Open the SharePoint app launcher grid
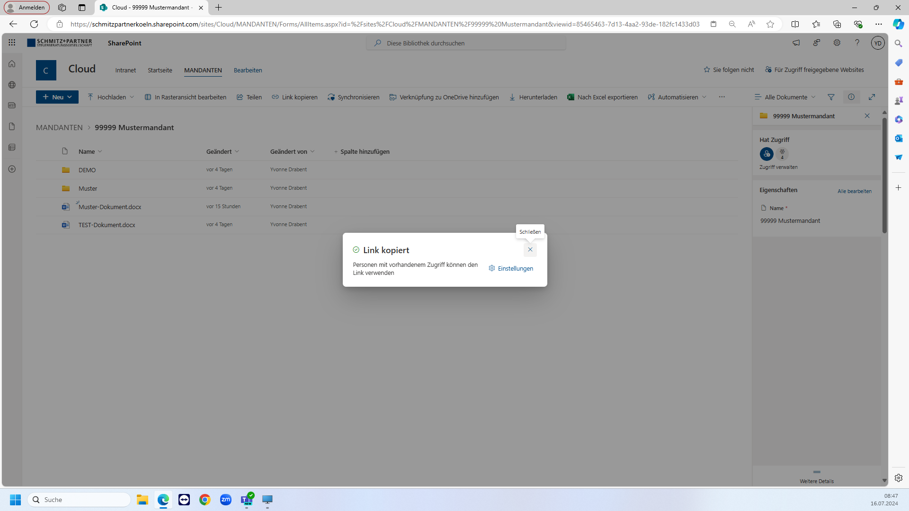This screenshot has width=909, height=511. pyautogui.click(x=12, y=43)
